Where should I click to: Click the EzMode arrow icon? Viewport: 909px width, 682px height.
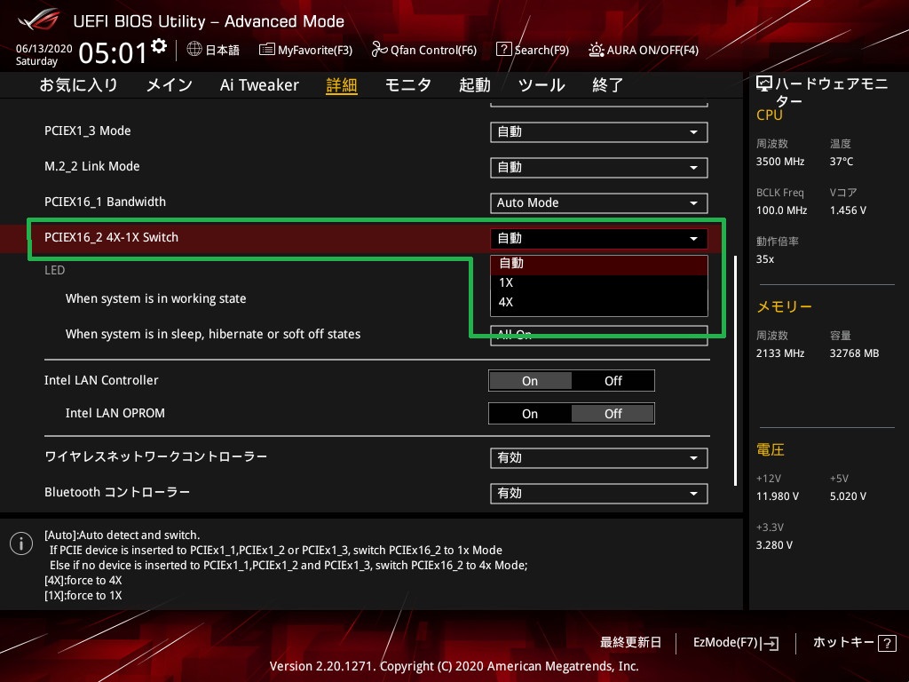coord(770,643)
